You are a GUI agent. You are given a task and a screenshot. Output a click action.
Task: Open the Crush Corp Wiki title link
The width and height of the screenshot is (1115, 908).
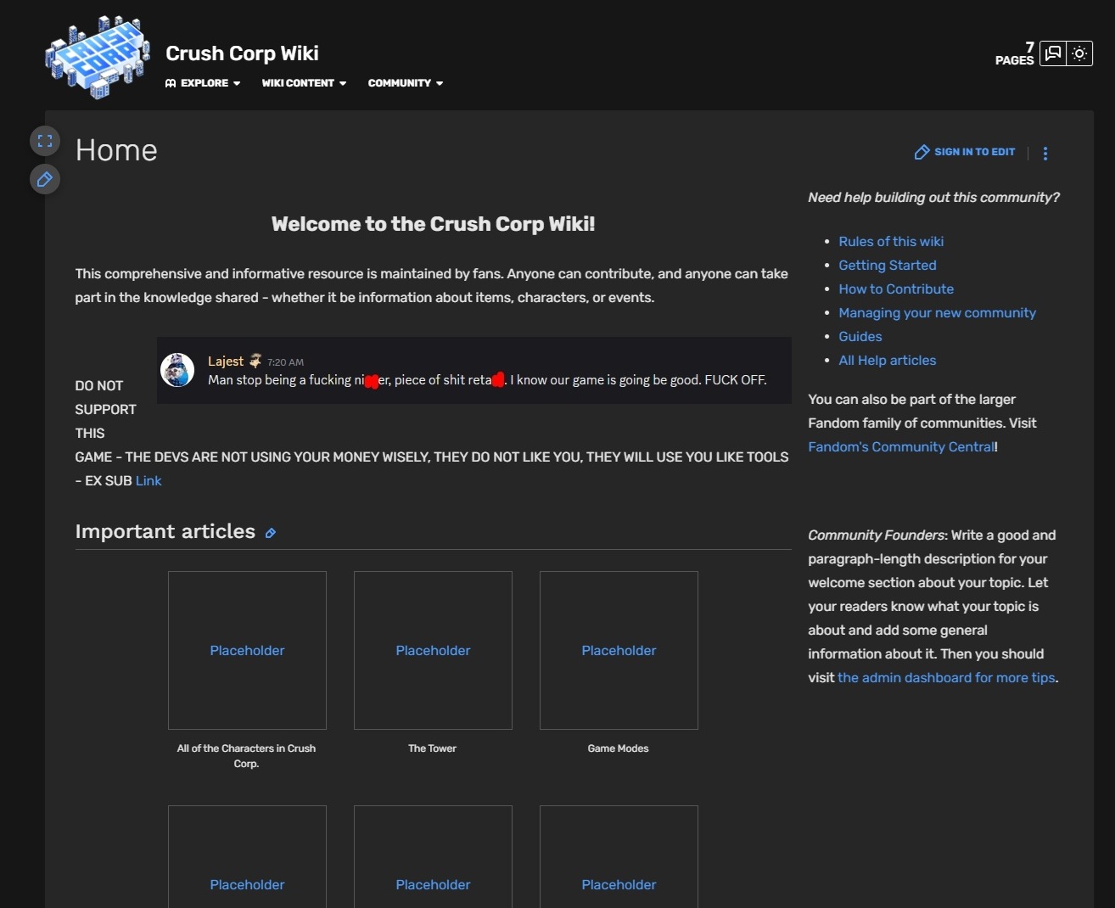pyautogui.click(x=242, y=53)
